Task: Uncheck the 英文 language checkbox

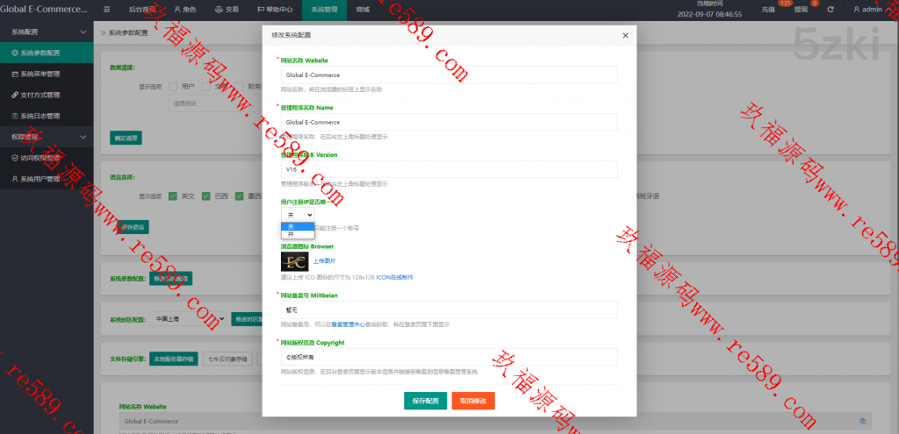Action: coord(173,196)
